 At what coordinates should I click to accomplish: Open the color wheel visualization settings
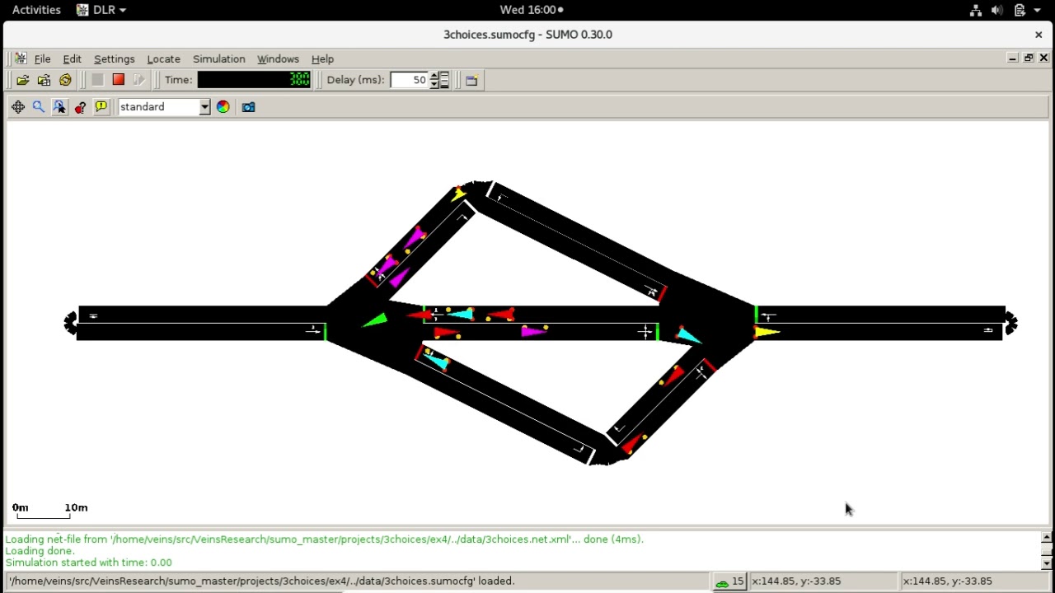tap(223, 107)
